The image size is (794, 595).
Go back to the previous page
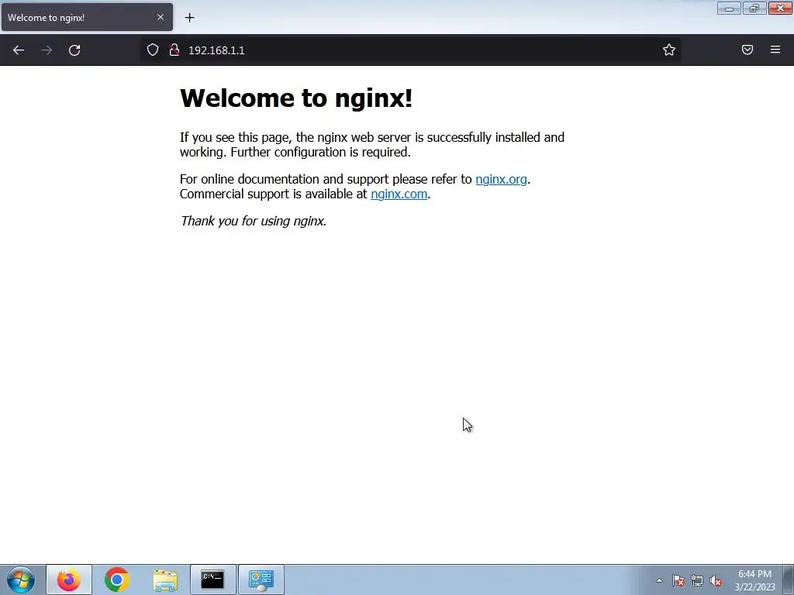pos(19,50)
